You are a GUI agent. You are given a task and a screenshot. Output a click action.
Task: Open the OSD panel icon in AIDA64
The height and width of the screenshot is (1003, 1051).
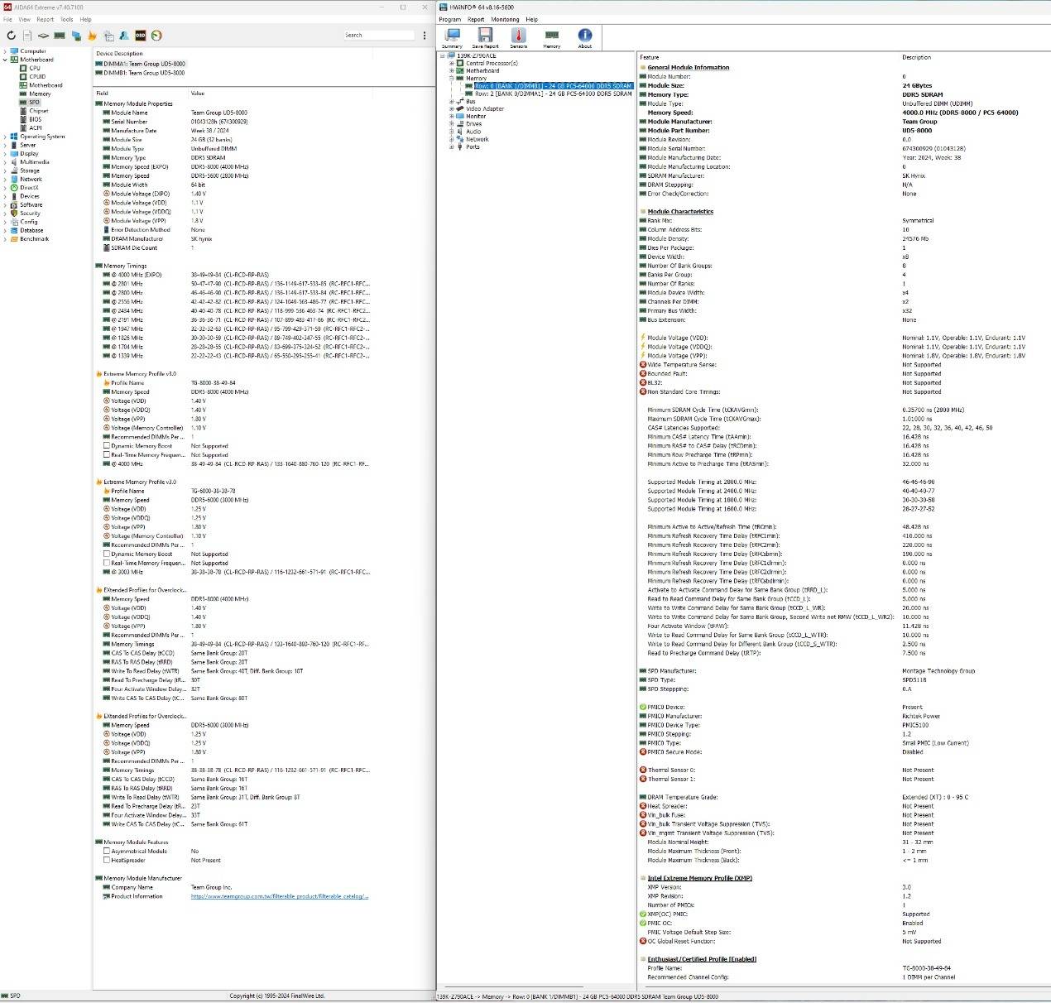[140, 36]
